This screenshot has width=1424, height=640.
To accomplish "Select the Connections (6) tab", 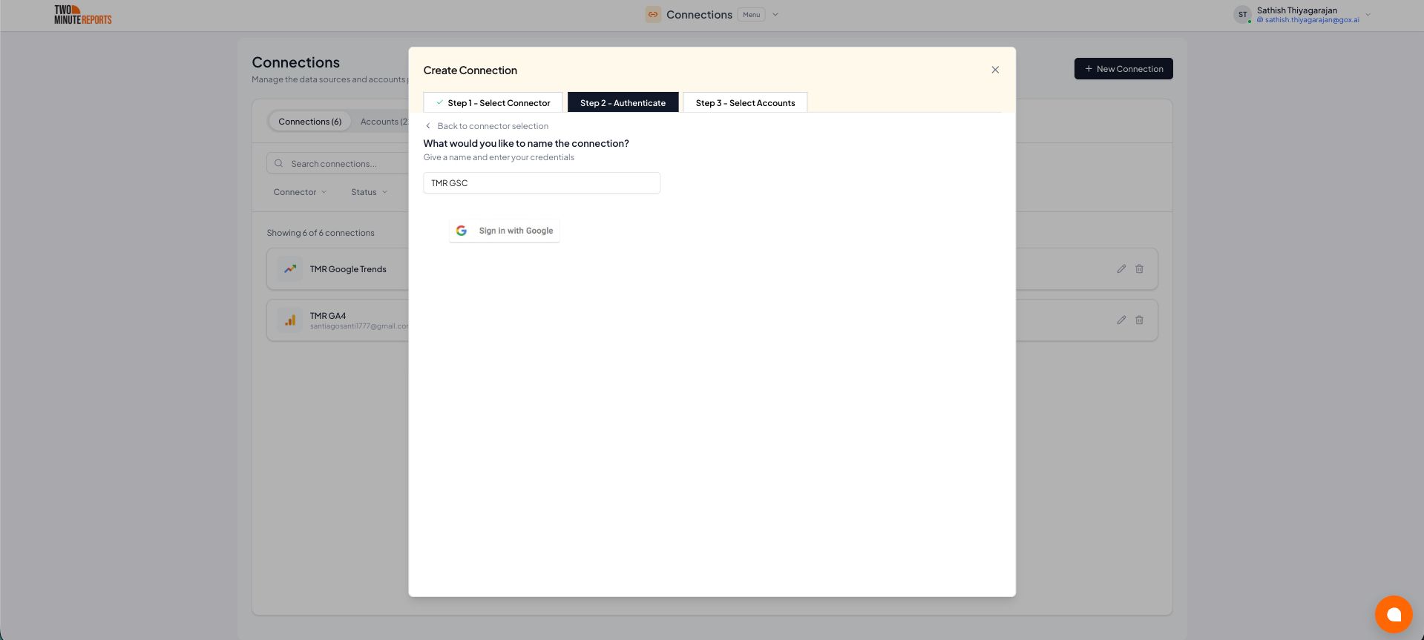I will [309, 122].
